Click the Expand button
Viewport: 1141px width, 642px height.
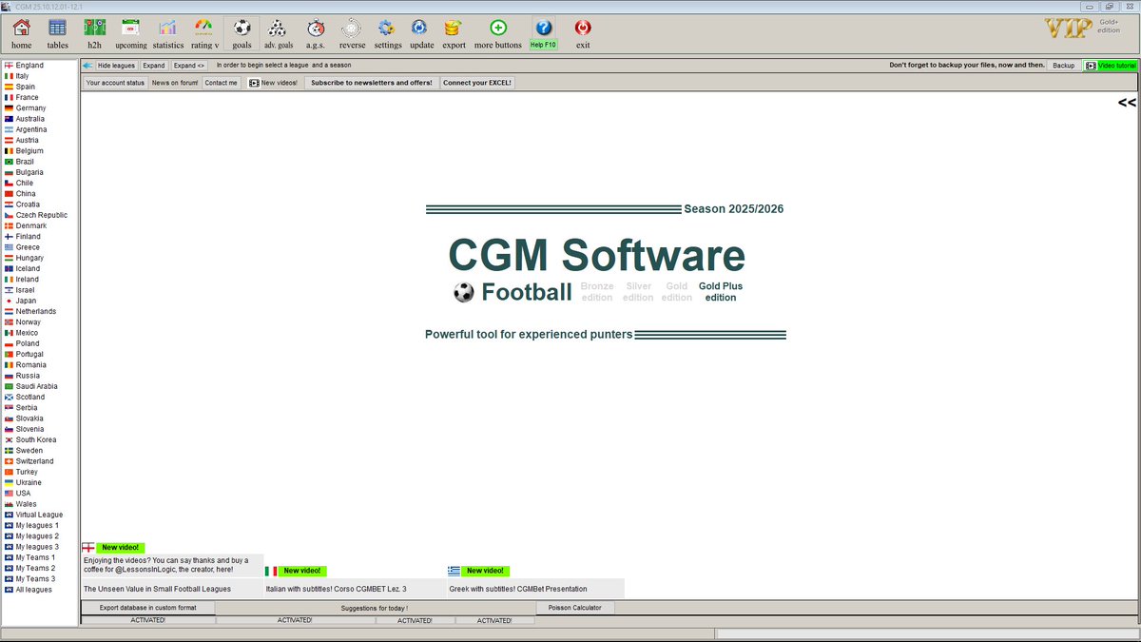click(154, 66)
